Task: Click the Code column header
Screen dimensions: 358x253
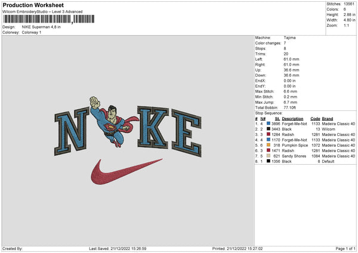Action: 315,119
